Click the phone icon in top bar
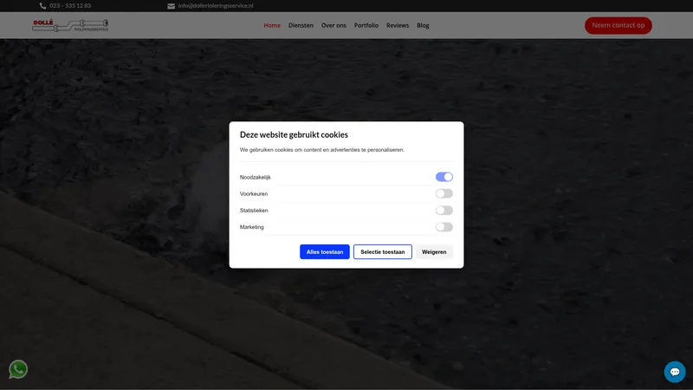The image size is (693, 390). coord(42,6)
